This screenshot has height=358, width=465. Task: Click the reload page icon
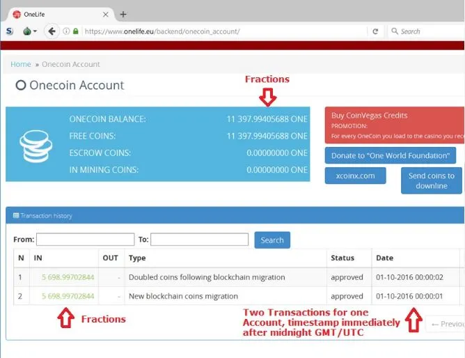[x=375, y=31]
